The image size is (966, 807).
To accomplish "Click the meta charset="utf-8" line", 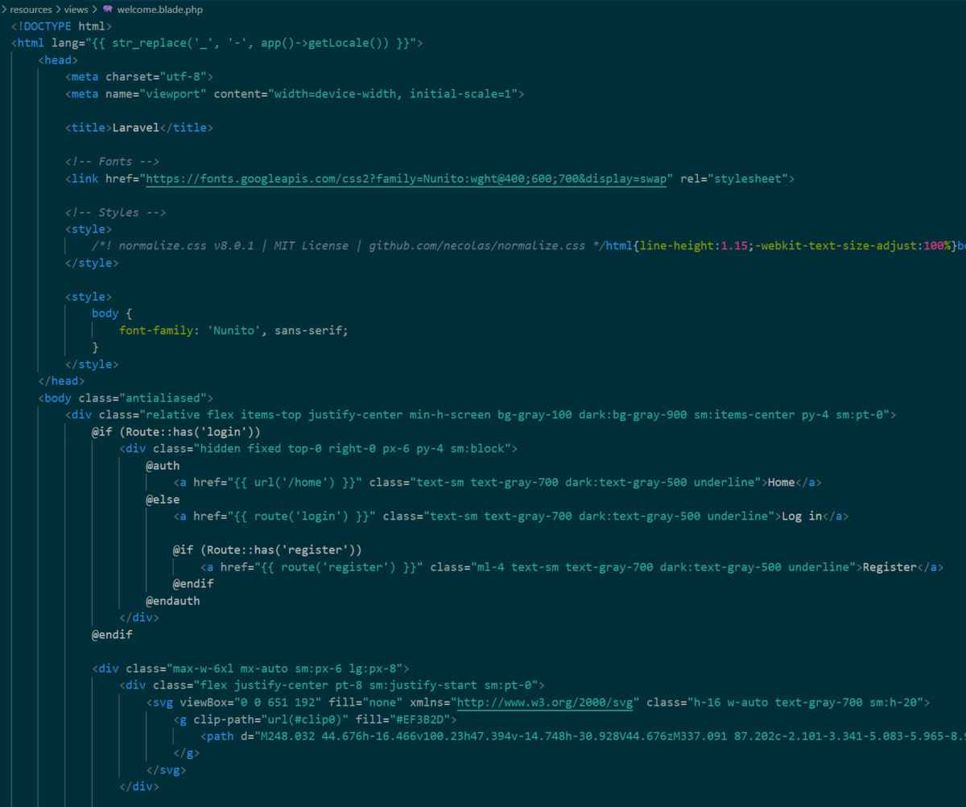I will tap(139, 76).
